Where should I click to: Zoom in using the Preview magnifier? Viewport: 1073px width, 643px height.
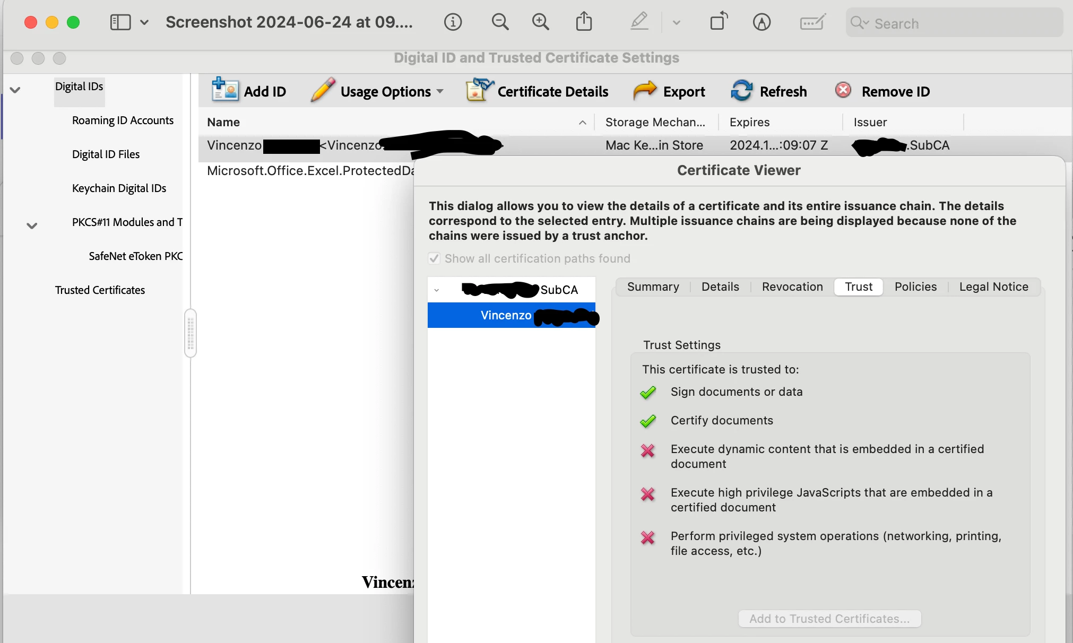click(x=540, y=22)
